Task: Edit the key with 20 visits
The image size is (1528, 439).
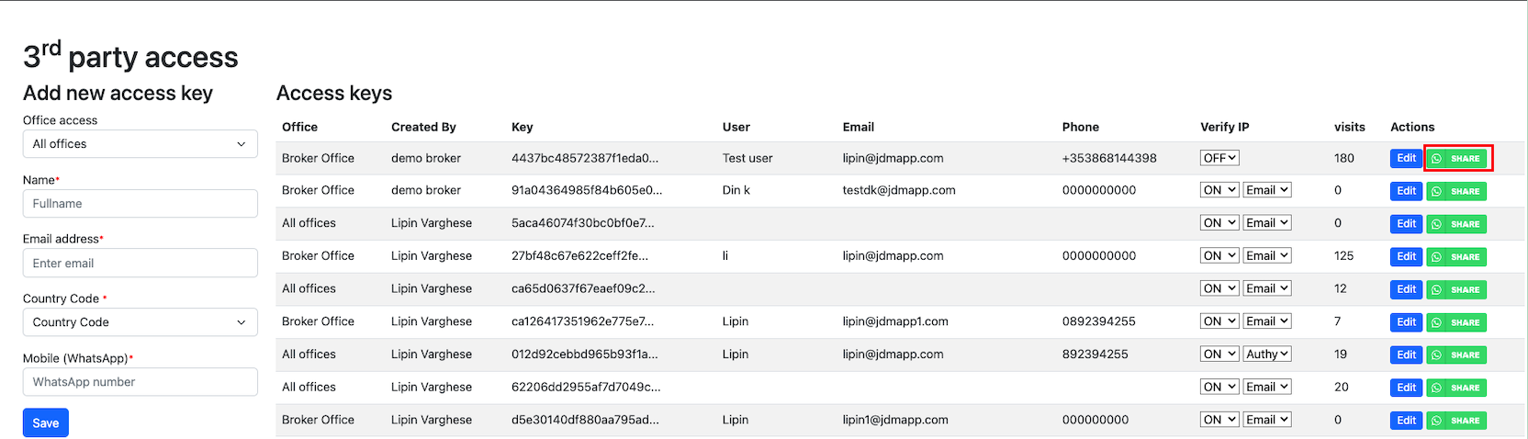Action: point(1406,388)
